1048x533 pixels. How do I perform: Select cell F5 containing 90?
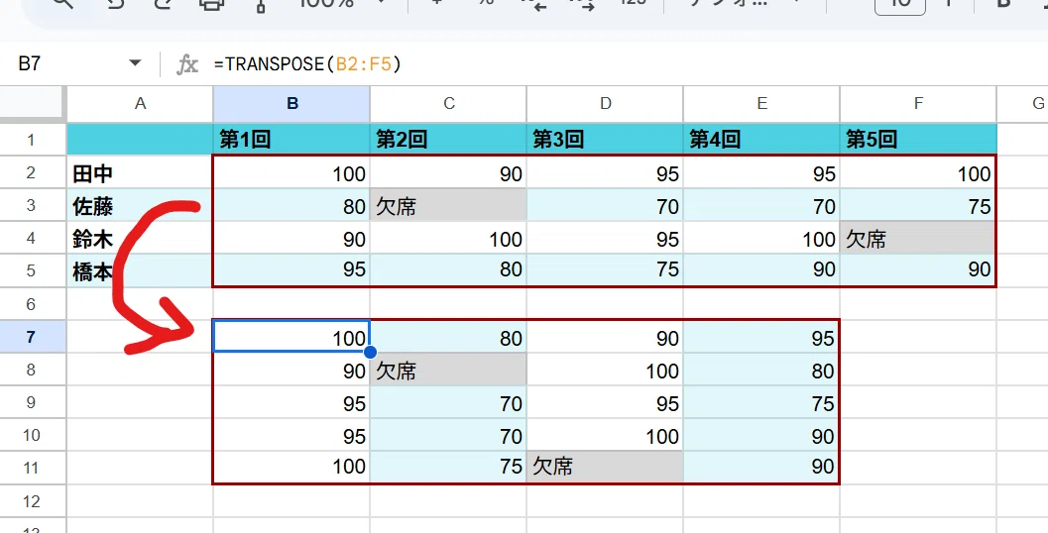coord(918,270)
